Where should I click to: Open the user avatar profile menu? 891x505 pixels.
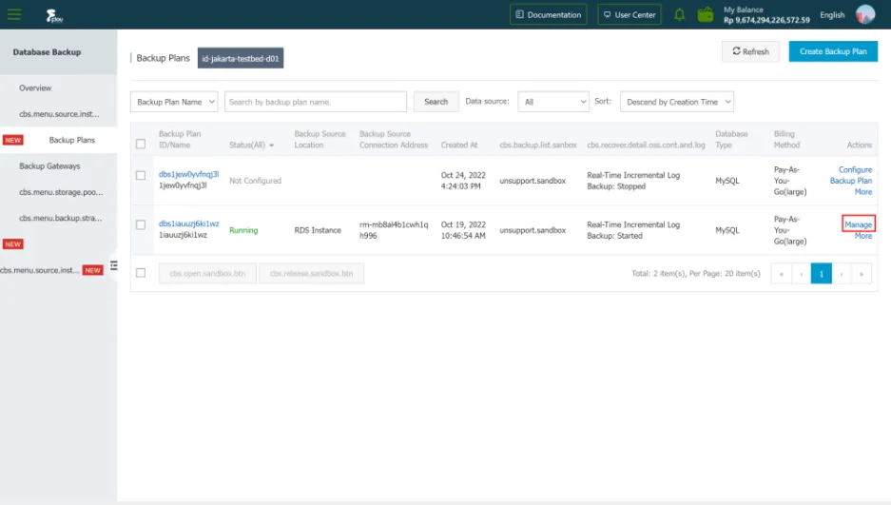pos(864,14)
